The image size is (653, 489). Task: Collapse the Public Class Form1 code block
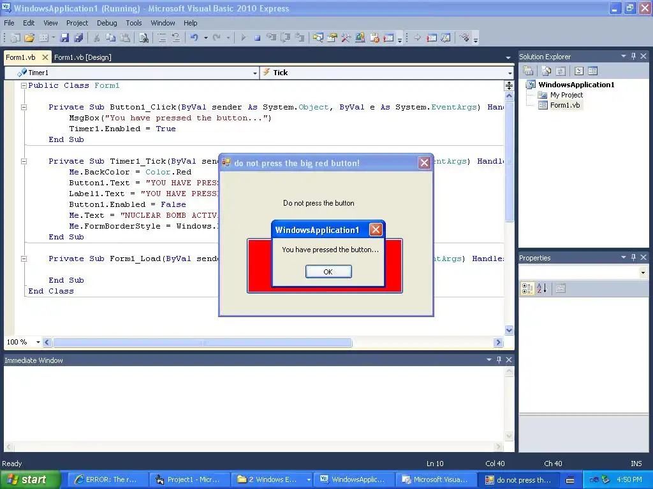click(24, 85)
